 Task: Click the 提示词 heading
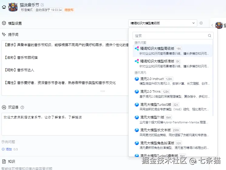point(13,35)
